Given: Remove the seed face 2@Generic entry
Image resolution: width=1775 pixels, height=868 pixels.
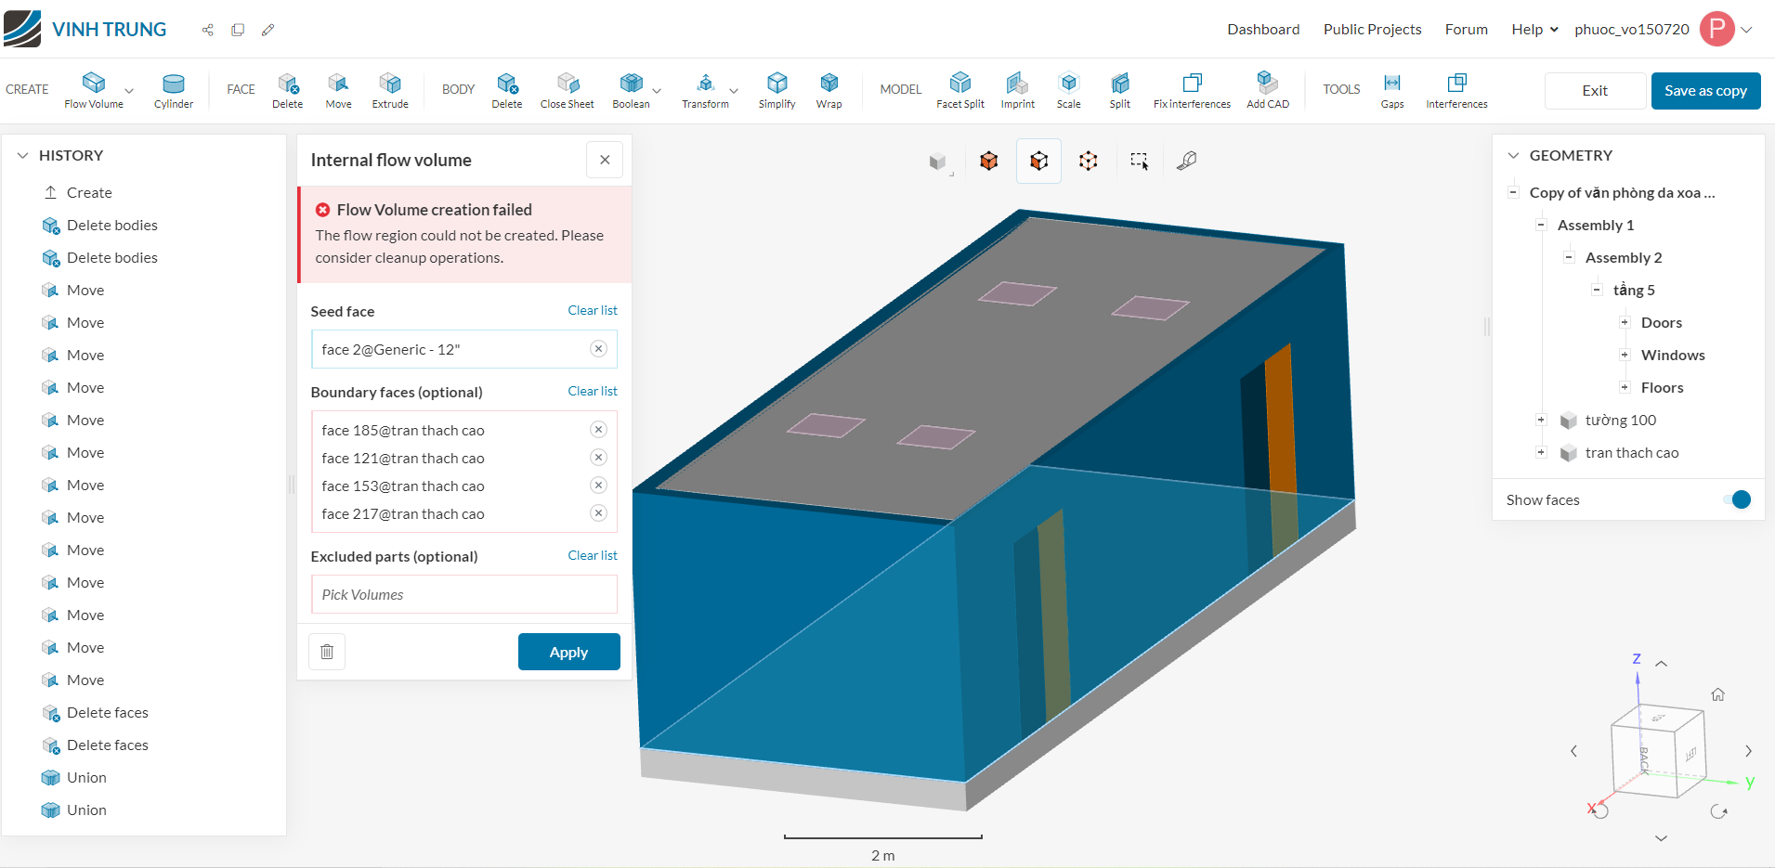Looking at the screenshot, I should 599,349.
